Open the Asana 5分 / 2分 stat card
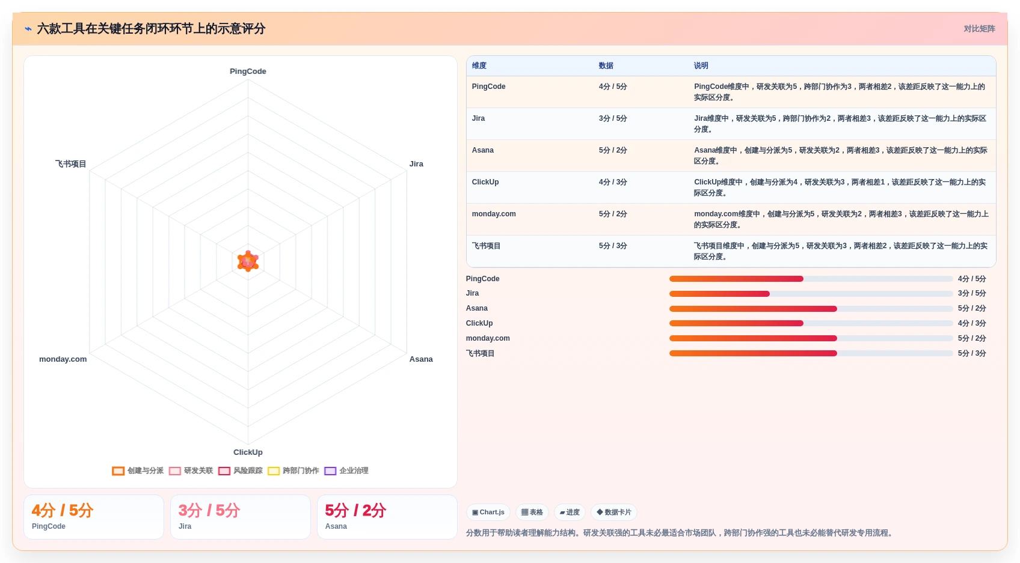Viewport: 1020px width, 563px height. pyautogui.click(x=387, y=517)
